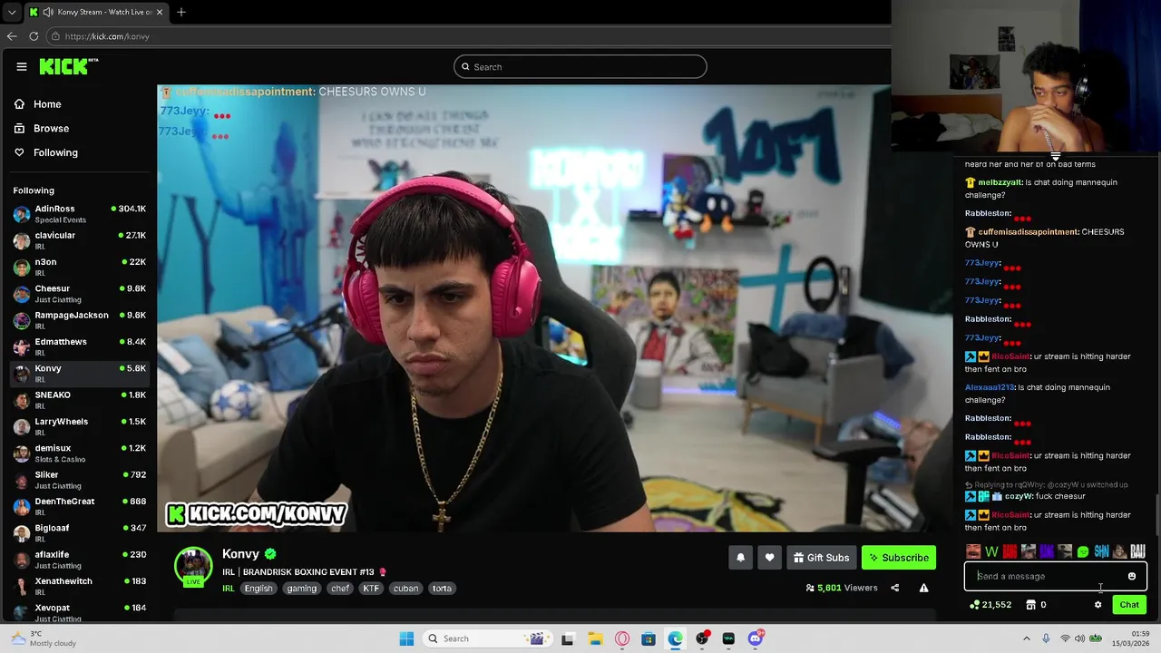Focus the Kick search field
This screenshot has width=1161, height=653.
pos(580,66)
